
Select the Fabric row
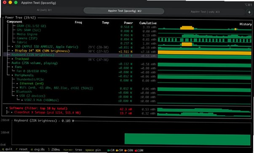[22, 42]
